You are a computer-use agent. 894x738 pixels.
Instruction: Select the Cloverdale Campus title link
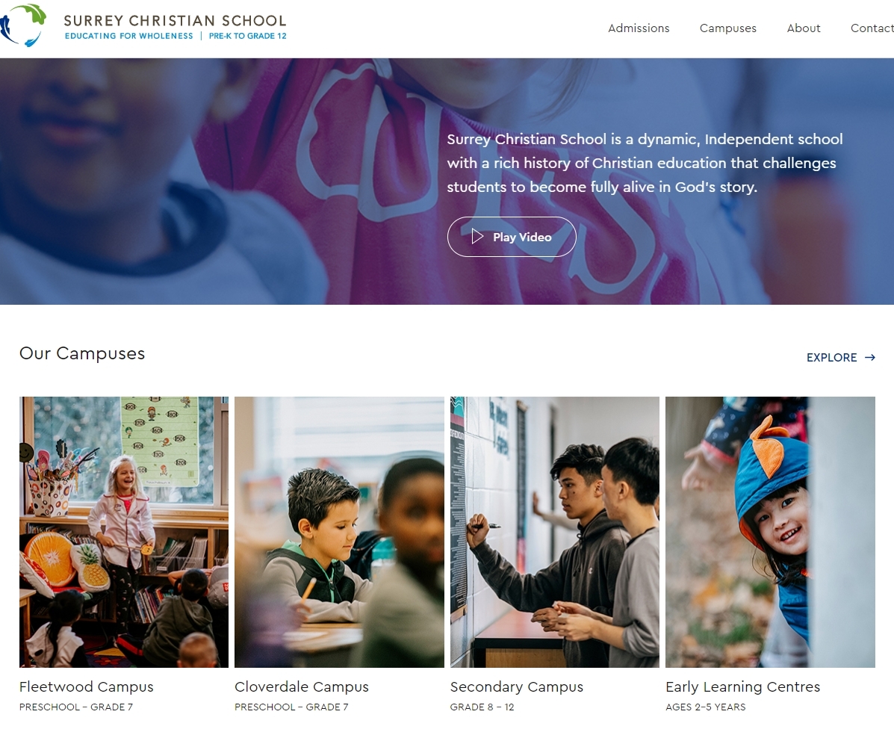pos(302,686)
